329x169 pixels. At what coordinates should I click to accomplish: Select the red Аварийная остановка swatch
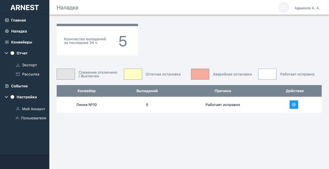pos(200,74)
